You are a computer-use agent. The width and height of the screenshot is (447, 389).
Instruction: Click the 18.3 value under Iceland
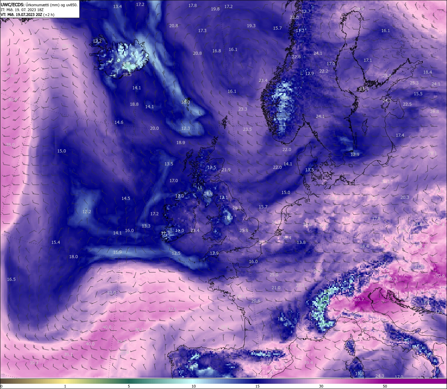pos(127,75)
